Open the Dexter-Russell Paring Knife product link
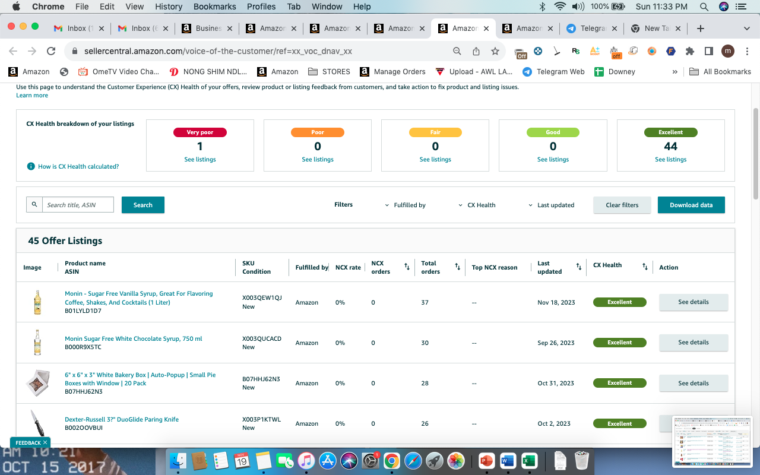Viewport: 760px width, 475px height. click(122, 419)
